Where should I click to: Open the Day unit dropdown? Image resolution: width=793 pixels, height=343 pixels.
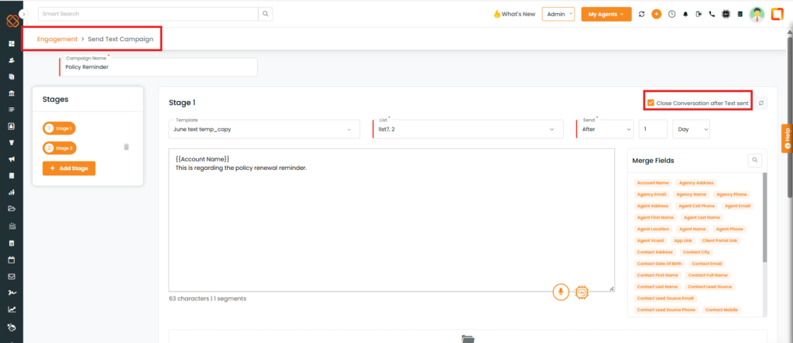(691, 129)
